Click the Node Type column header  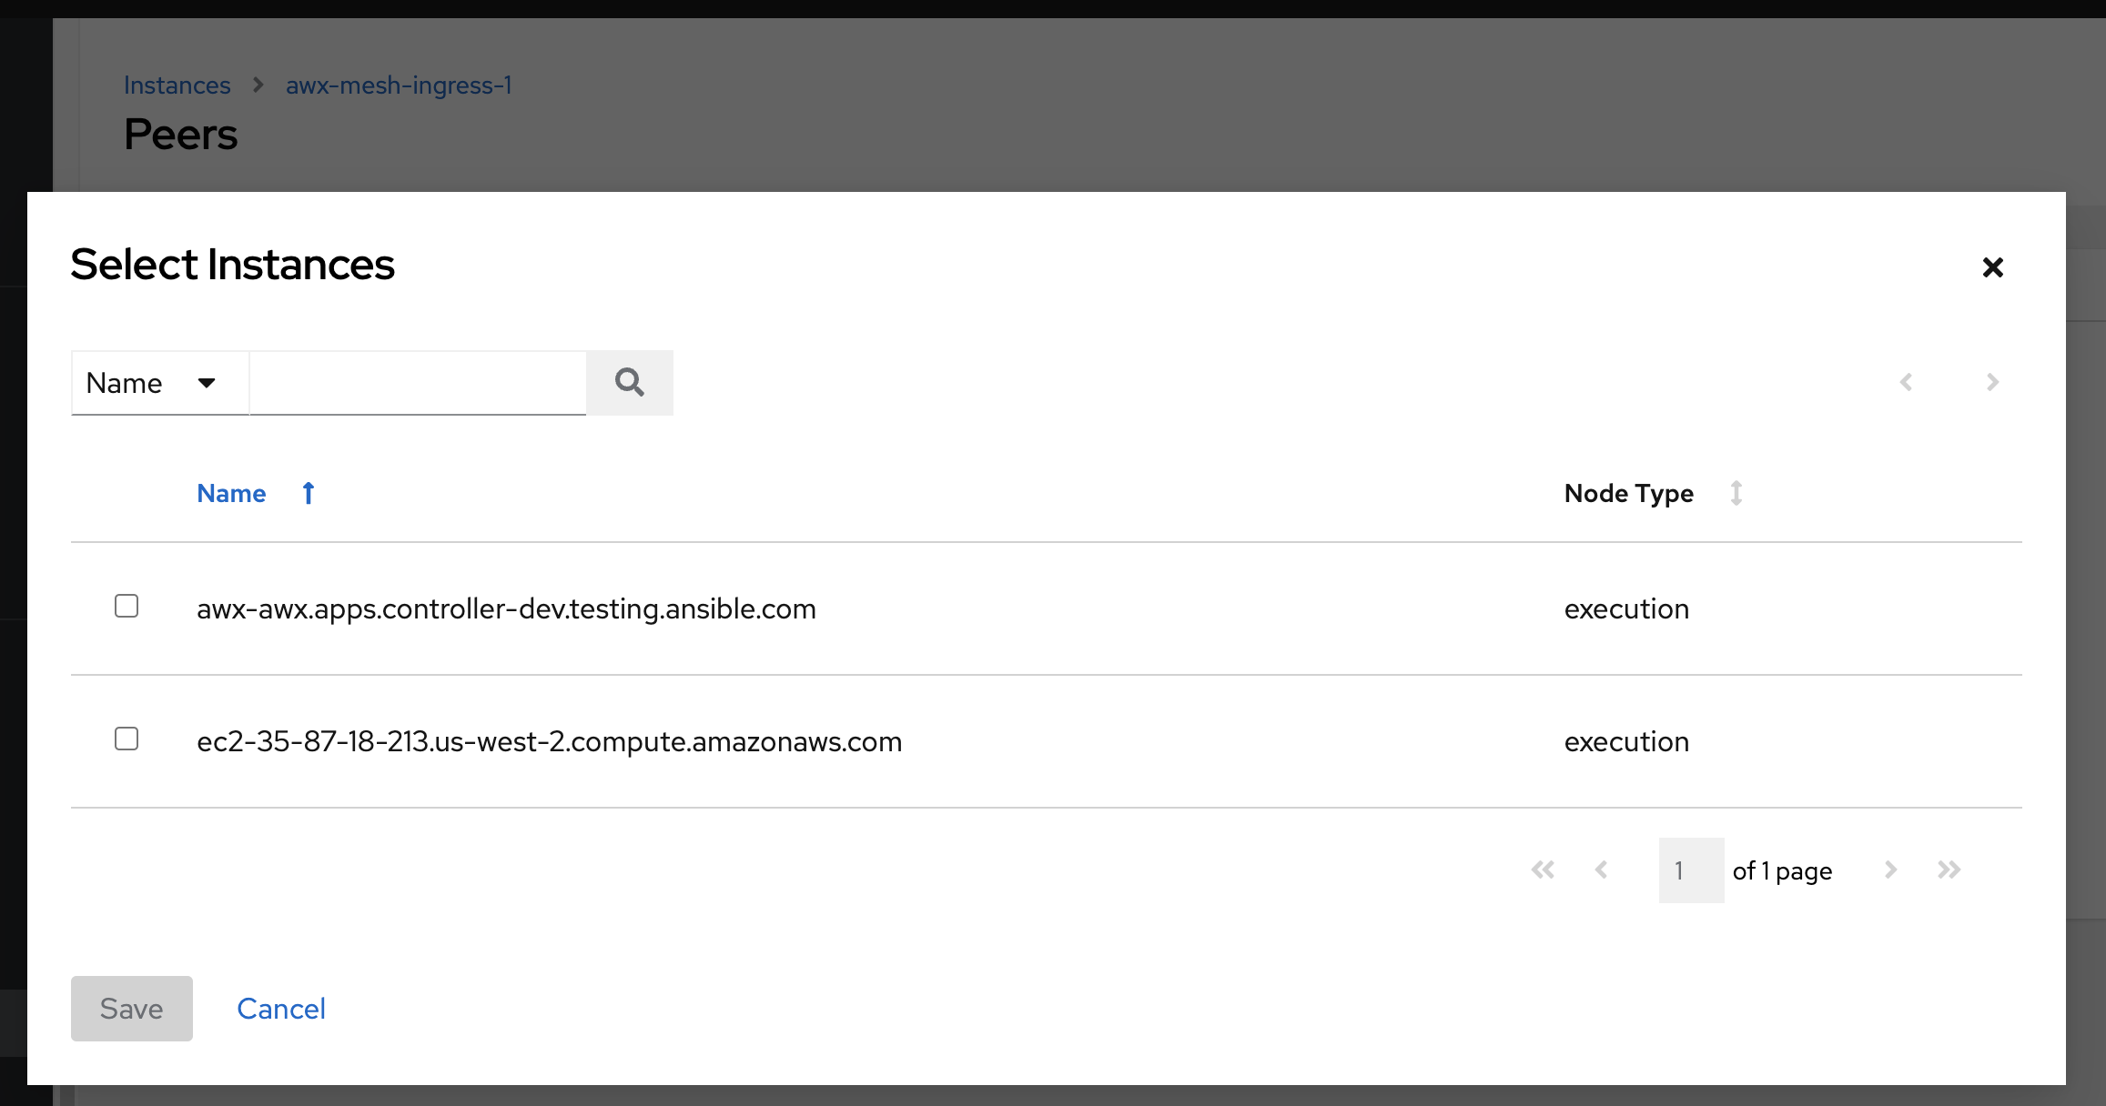[x=1628, y=493]
